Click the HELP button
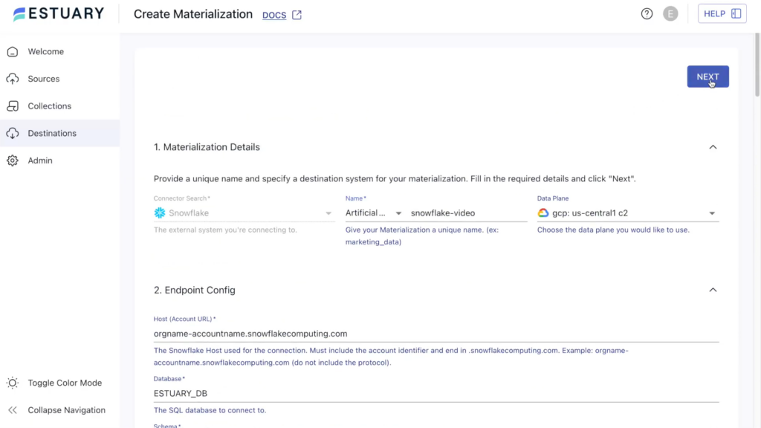761x428 pixels. click(722, 13)
